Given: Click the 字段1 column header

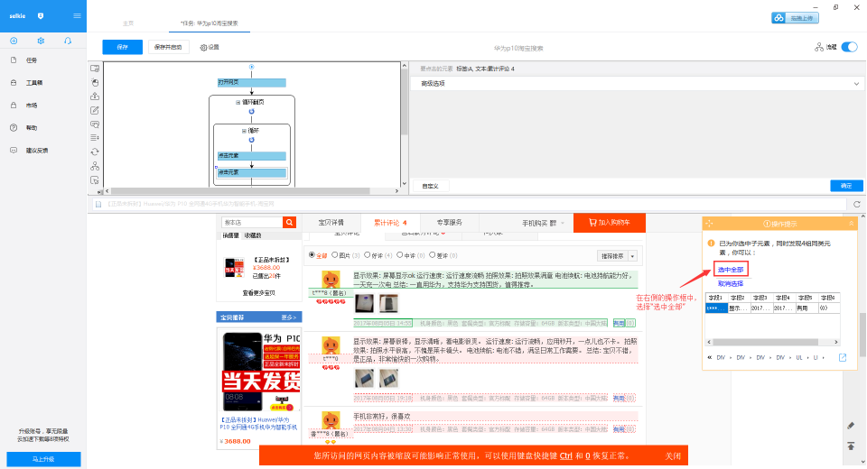Looking at the screenshot, I should pos(715,298).
